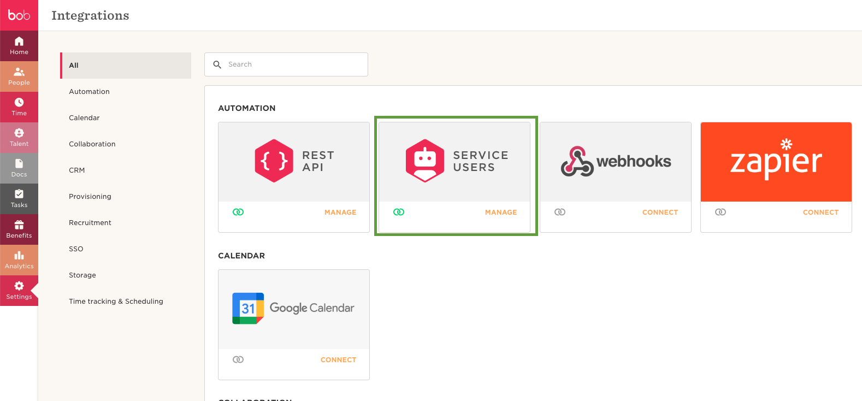Screen dimensions: 862x401
Task: Open the Docs section in sidebar
Action: click(x=19, y=168)
